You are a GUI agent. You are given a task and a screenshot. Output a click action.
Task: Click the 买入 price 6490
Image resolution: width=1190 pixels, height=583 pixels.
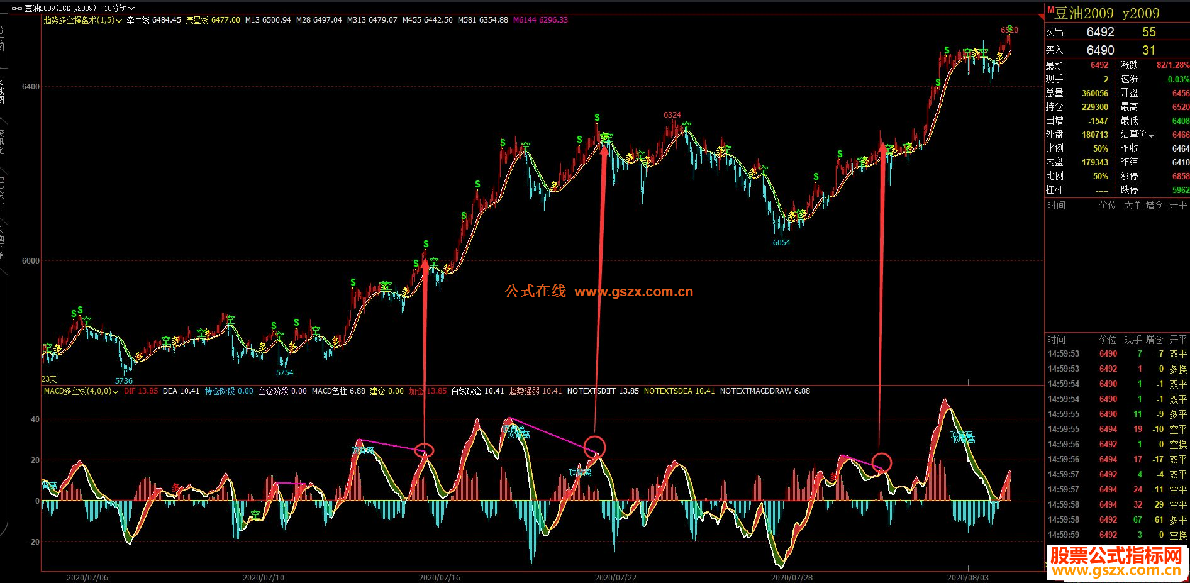pyautogui.click(x=1100, y=50)
